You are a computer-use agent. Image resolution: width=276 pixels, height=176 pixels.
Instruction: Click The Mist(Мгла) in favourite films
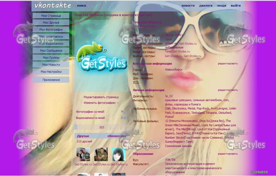tap(186, 129)
